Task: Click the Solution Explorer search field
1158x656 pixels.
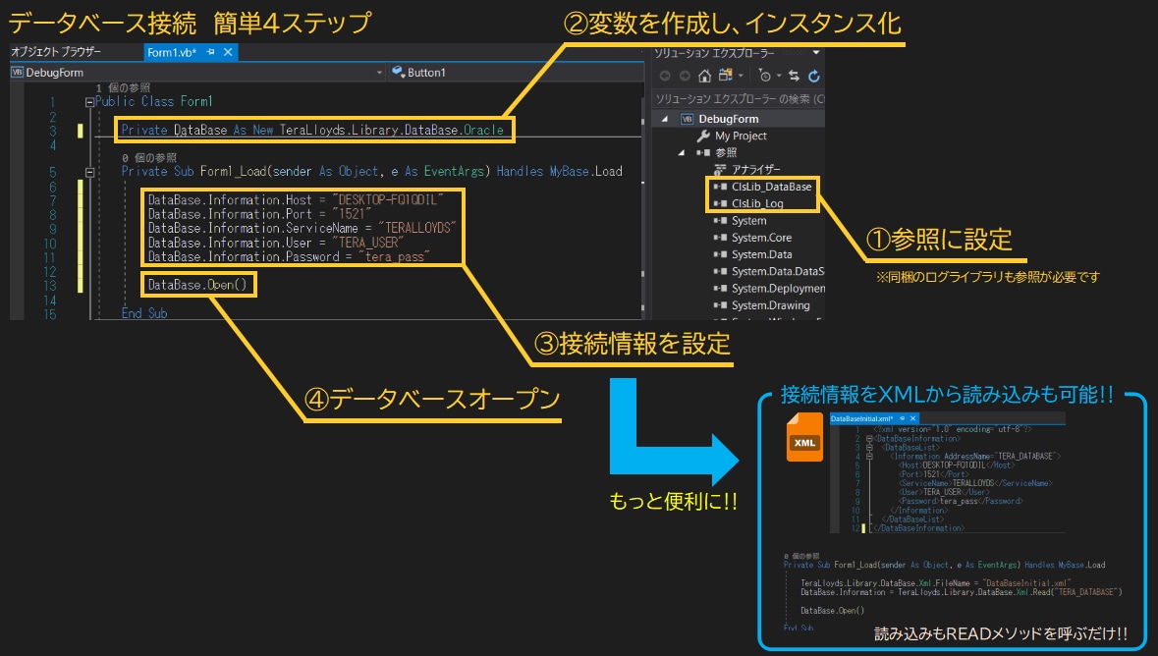Action: click(740, 99)
